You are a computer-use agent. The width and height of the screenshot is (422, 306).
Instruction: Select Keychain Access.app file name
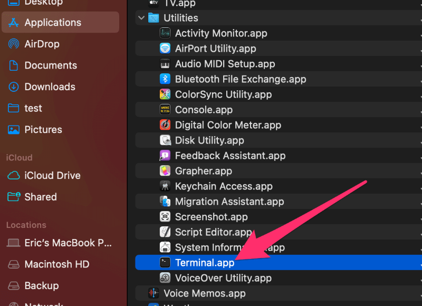click(x=224, y=186)
